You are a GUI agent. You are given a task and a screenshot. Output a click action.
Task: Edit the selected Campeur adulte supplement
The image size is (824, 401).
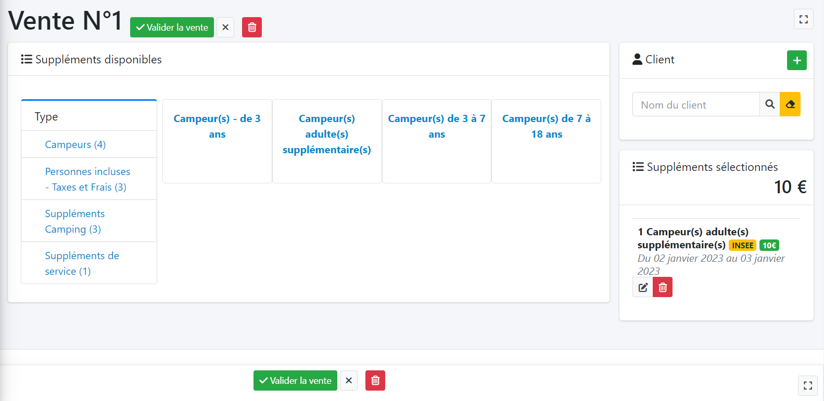point(643,287)
